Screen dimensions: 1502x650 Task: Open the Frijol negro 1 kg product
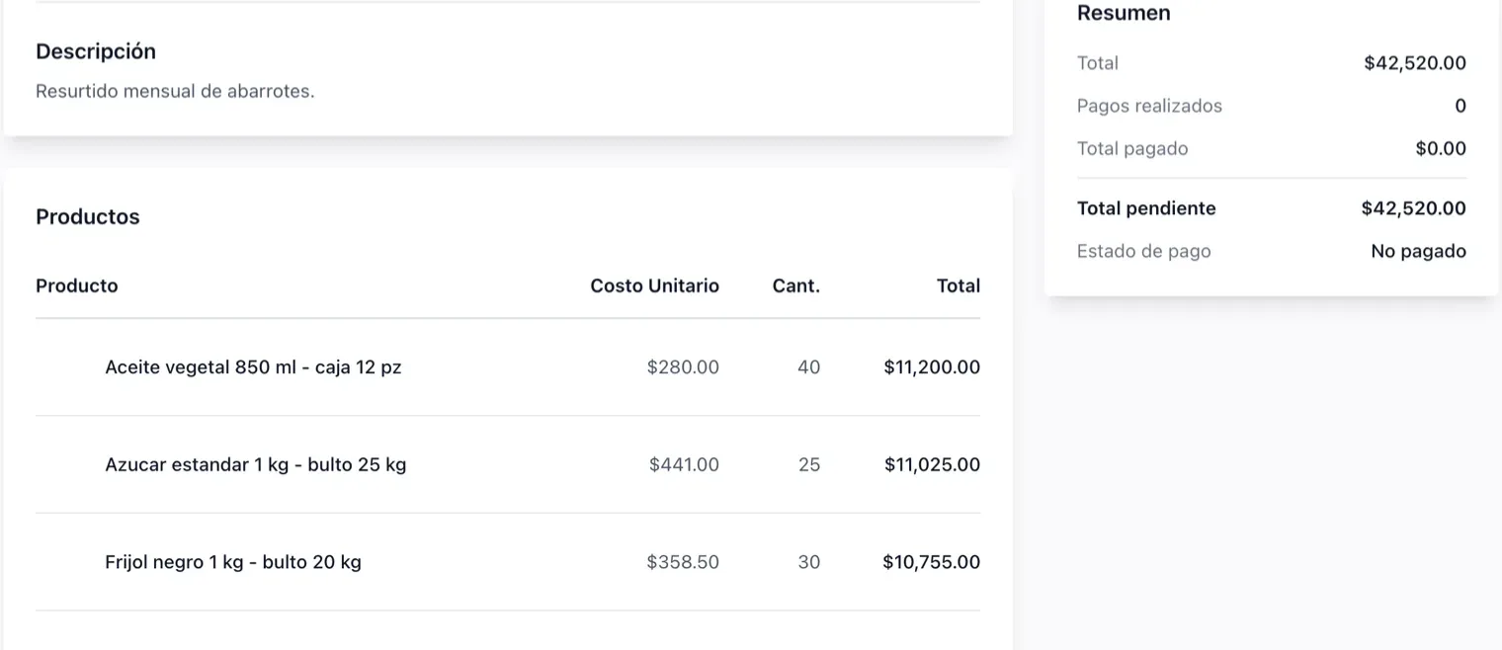click(233, 562)
